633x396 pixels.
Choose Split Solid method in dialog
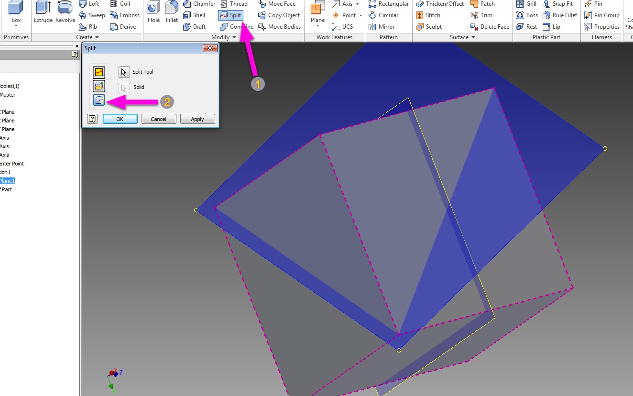tap(99, 100)
